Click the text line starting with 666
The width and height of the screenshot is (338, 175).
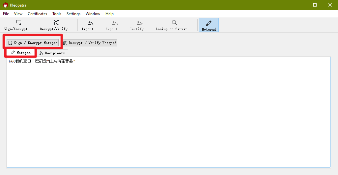[x=42, y=61]
